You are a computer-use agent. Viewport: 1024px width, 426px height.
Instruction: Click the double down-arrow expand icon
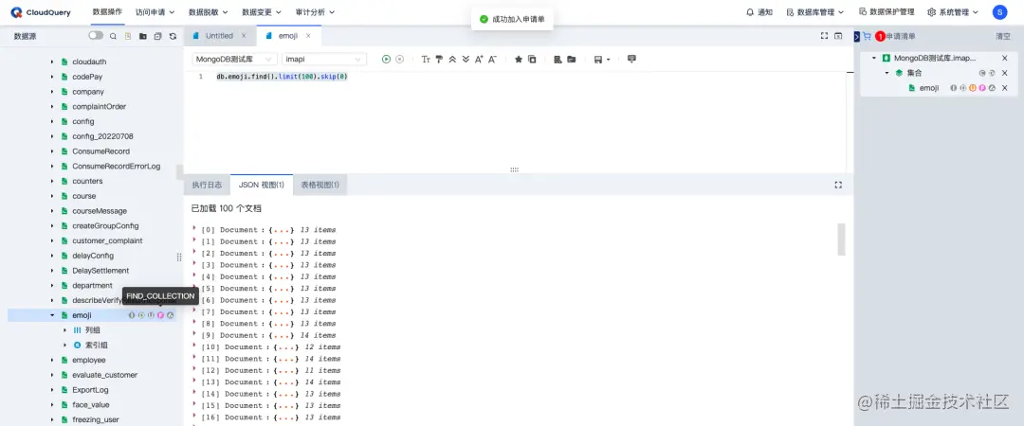(x=466, y=60)
